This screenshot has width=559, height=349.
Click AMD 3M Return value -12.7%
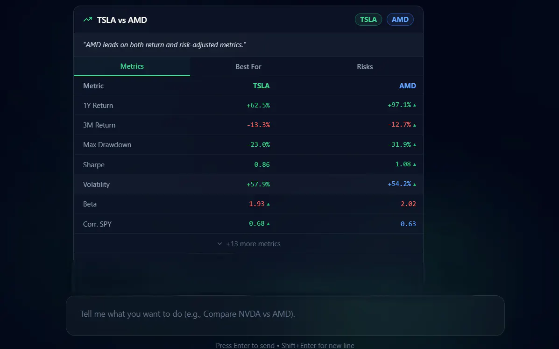pos(399,124)
